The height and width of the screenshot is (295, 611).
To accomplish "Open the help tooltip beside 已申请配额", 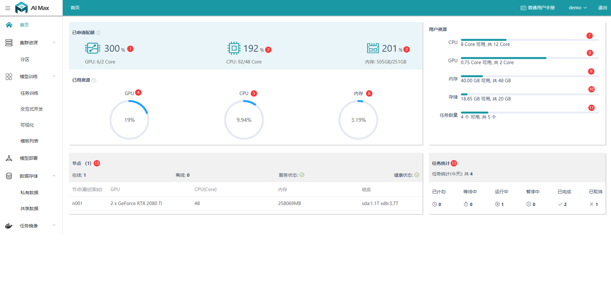I will [98, 32].
